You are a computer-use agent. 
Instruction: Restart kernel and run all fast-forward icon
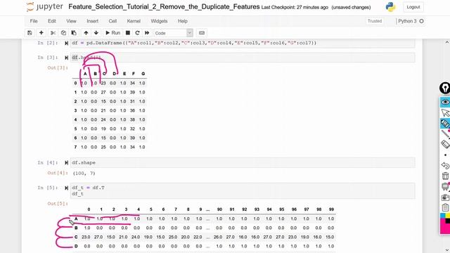(x=147, y=33)
